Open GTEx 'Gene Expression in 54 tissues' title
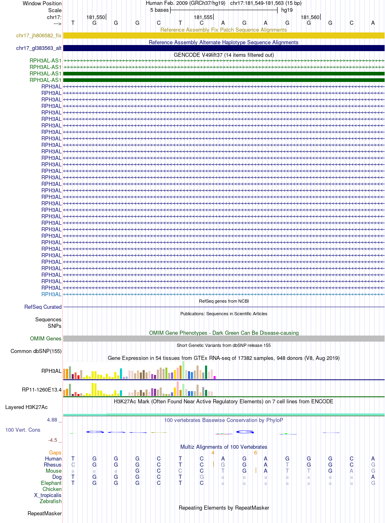Image resolution: width=385 pixels, height=523 pixels. (224, 358)
